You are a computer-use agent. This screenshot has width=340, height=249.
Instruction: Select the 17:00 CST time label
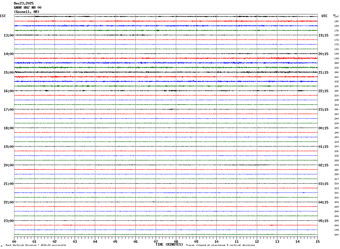click(x=8, y=109)
